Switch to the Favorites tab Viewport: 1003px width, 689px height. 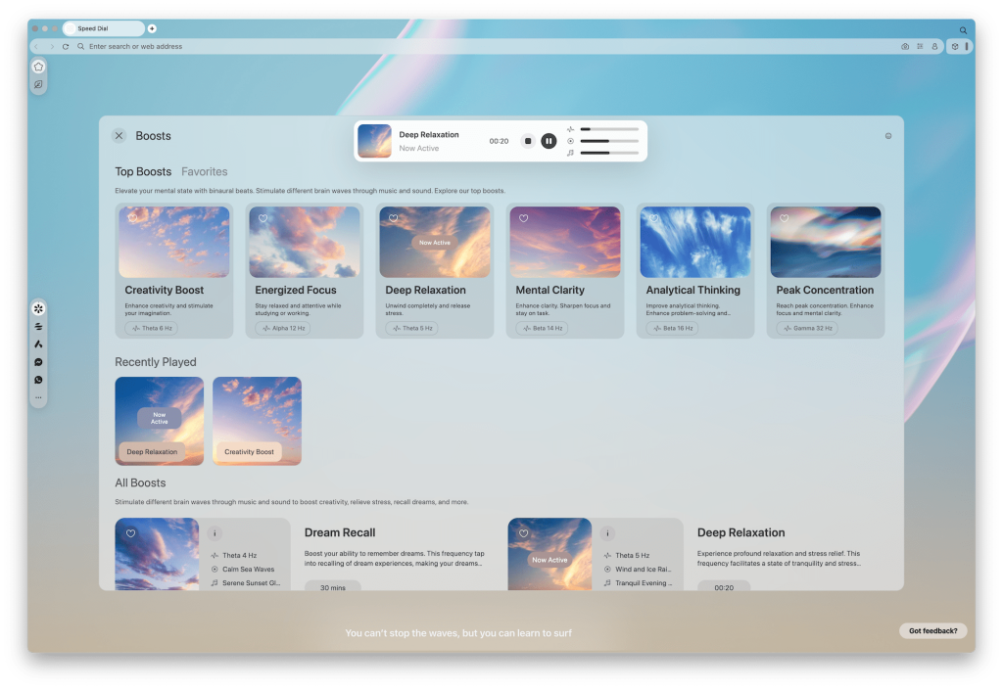[x=204, y=172]
